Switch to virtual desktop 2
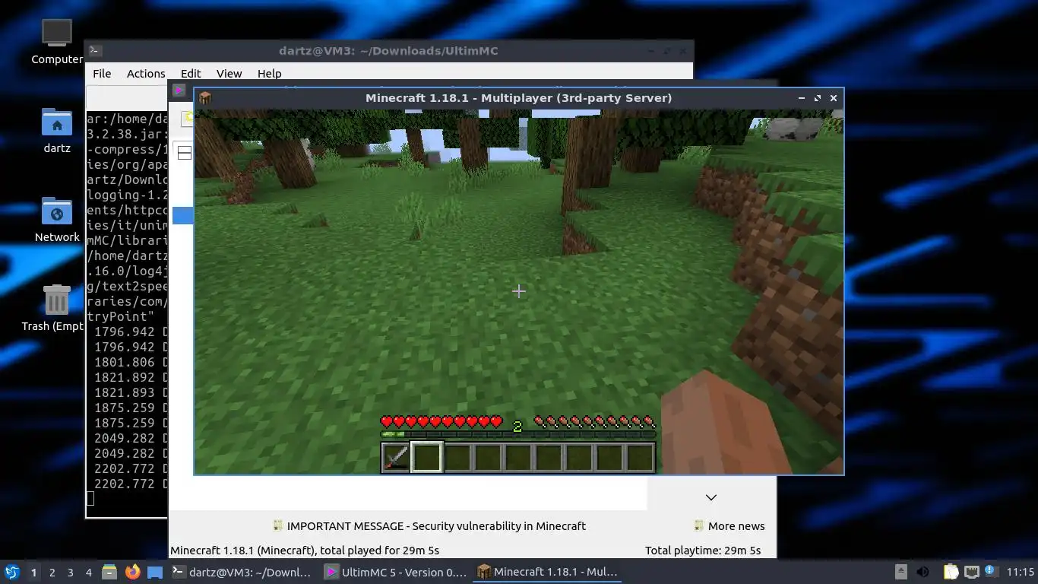Image resolution: width=1038 pixels, height=584 pixels. click(x=52, y=572)
